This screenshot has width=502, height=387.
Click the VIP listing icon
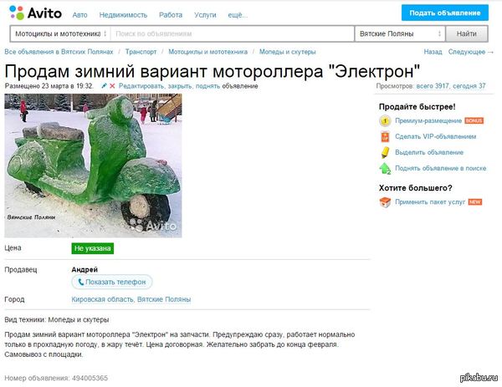385,136
